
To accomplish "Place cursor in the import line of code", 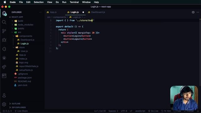I will point(75,20).
